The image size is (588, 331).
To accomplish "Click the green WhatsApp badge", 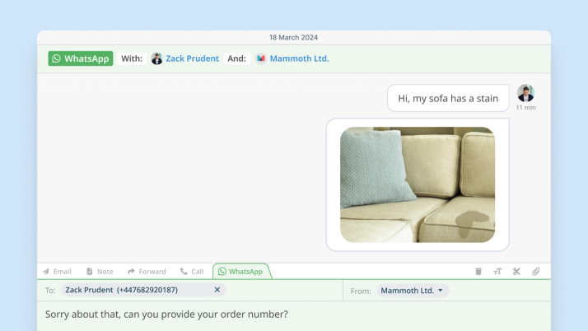I will (81, 58).
